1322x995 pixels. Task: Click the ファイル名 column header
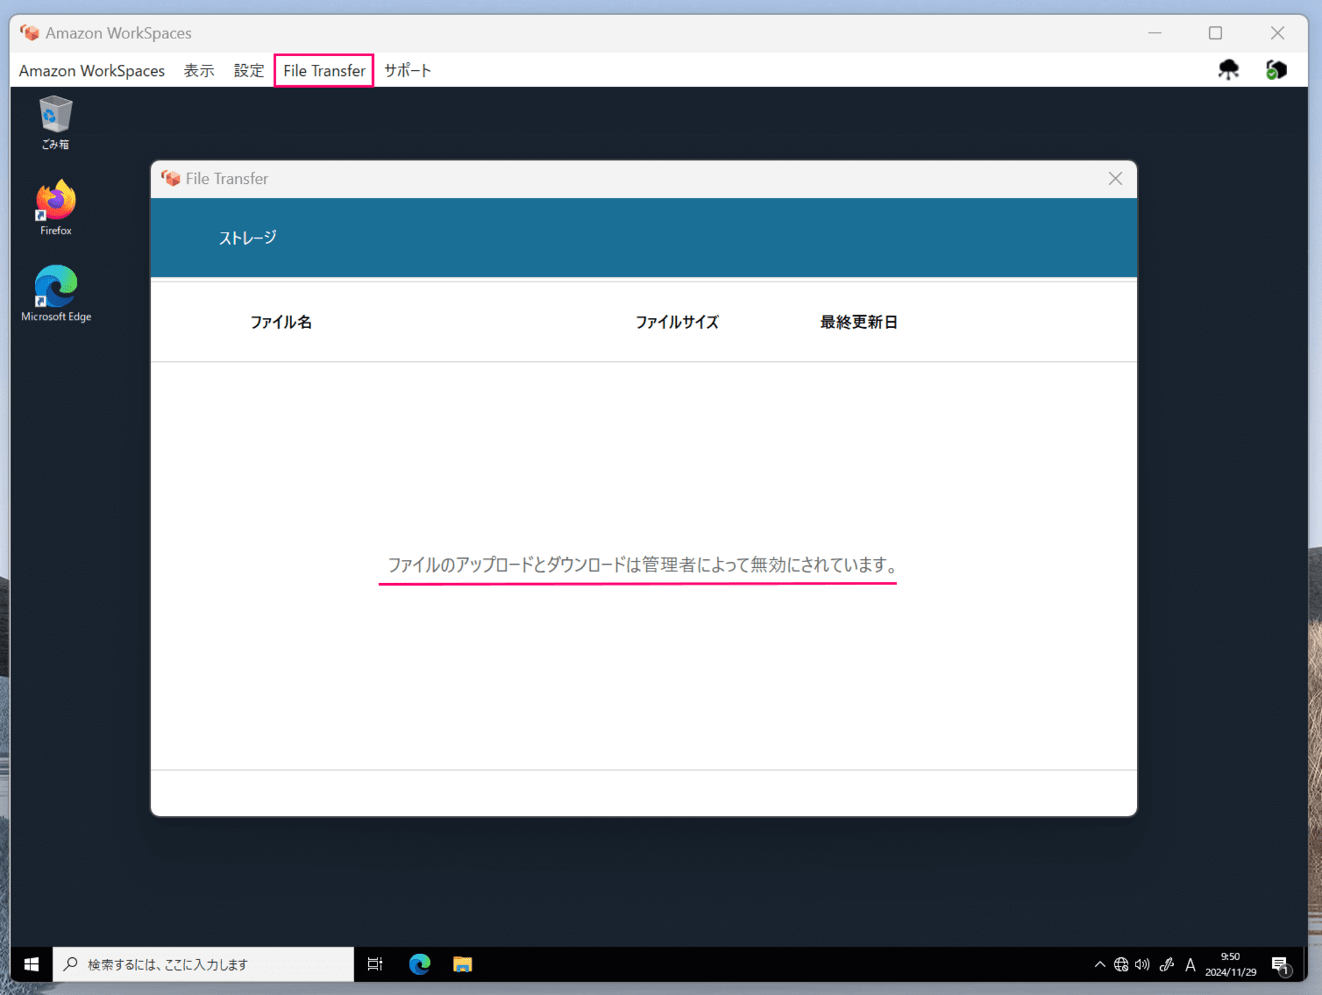click(281, 322)
